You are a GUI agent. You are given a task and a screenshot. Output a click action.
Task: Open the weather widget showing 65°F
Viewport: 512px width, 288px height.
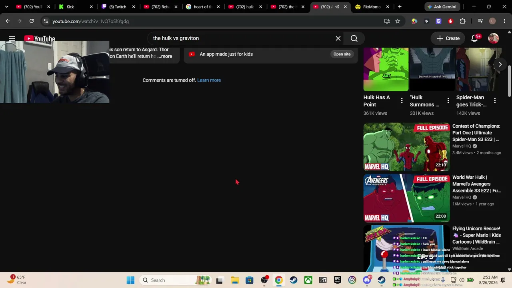tap(17, 280)
